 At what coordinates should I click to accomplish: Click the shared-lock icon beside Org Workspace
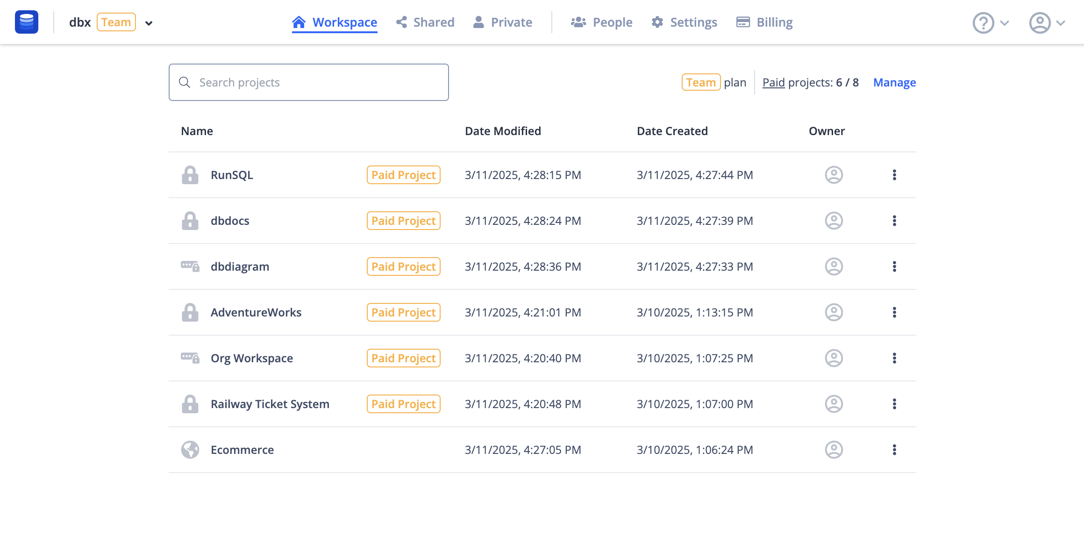190,358
